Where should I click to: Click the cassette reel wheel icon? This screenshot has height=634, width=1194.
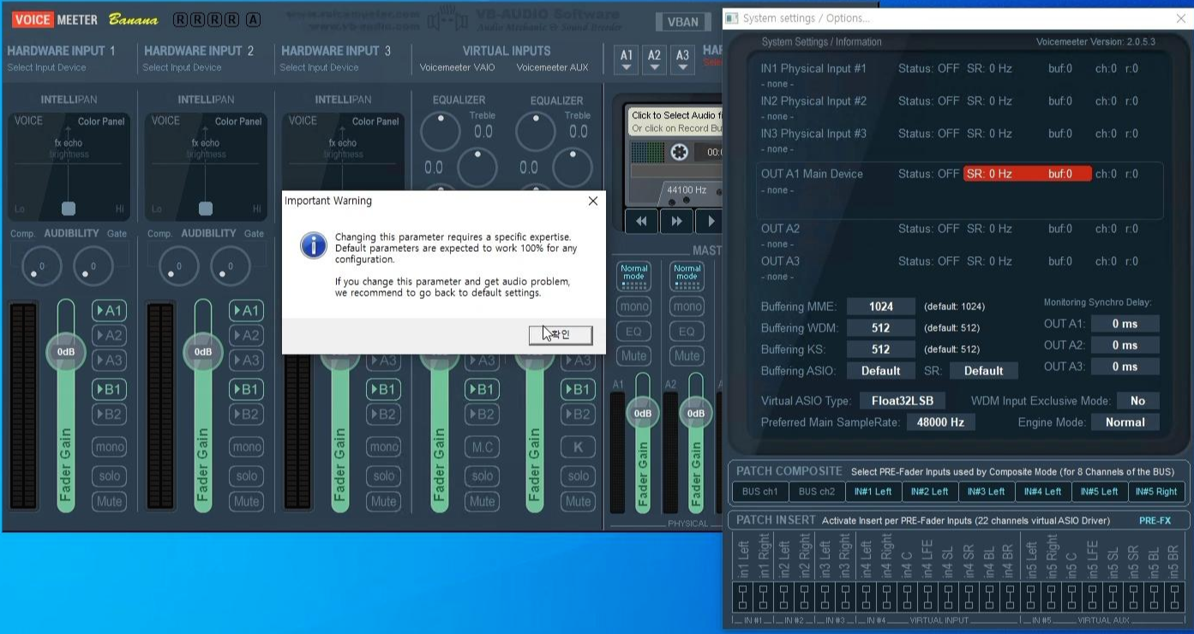[x=679, y=153]
